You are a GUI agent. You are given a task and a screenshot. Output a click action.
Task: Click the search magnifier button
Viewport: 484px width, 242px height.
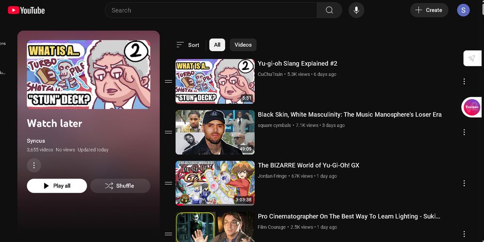coord(329,10)
